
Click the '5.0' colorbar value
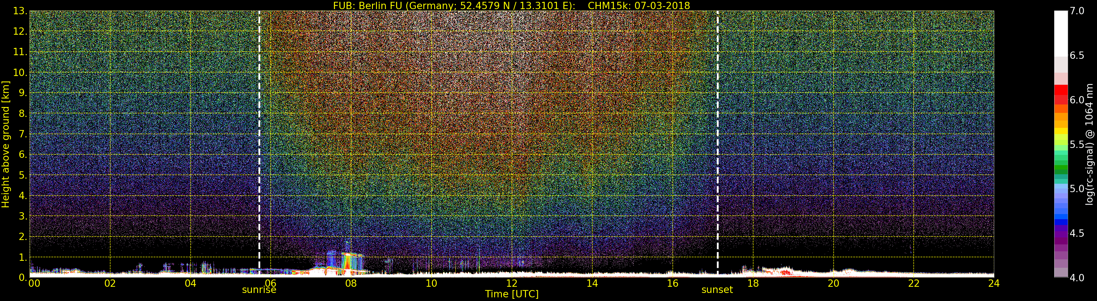[1077, 188]
